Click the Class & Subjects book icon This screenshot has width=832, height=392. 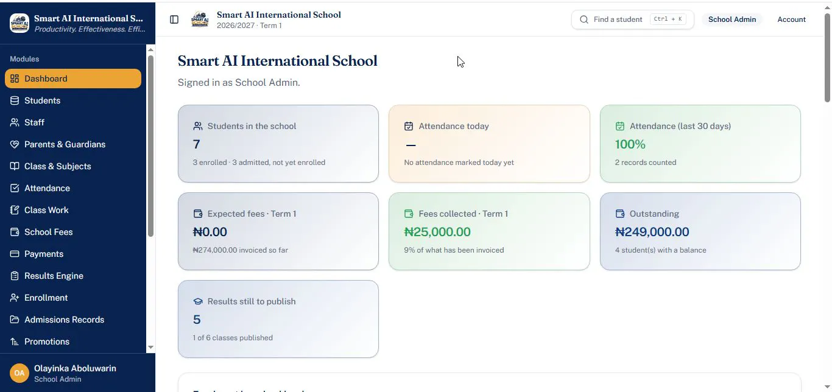(x=15, y=166)
